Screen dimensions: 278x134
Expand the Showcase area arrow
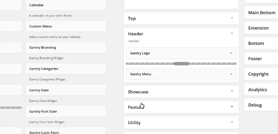click(x=232, y=91)
